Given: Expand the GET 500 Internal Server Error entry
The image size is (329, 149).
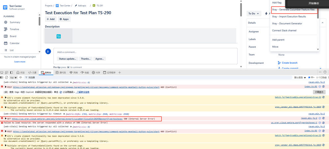Looking at the screenshot, I should (6, 119).
